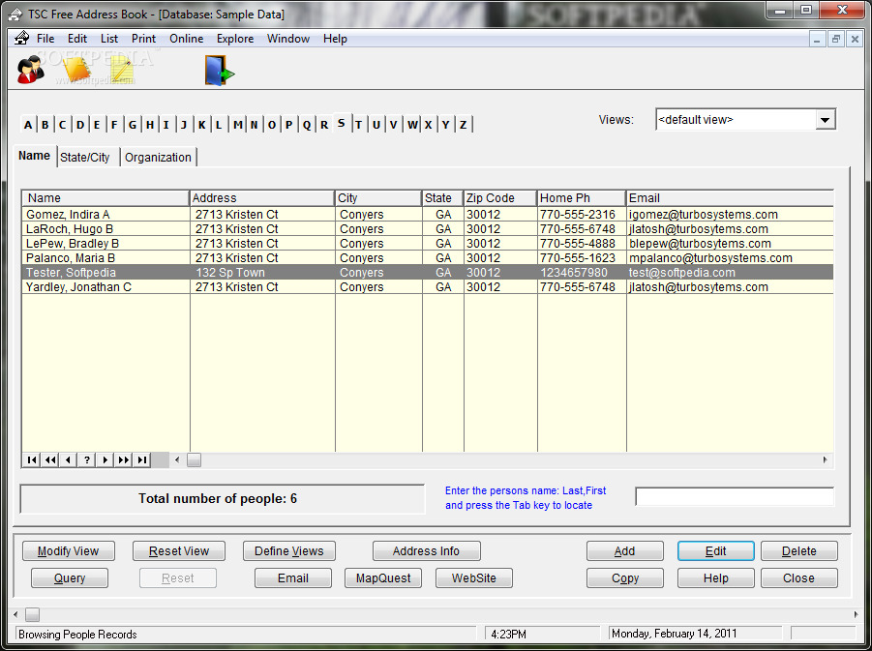Image resolution: width=872 pixels, height=651 pixels.
Task: Click the table scrollbar right arrow
Action: [x=825, y=459]
